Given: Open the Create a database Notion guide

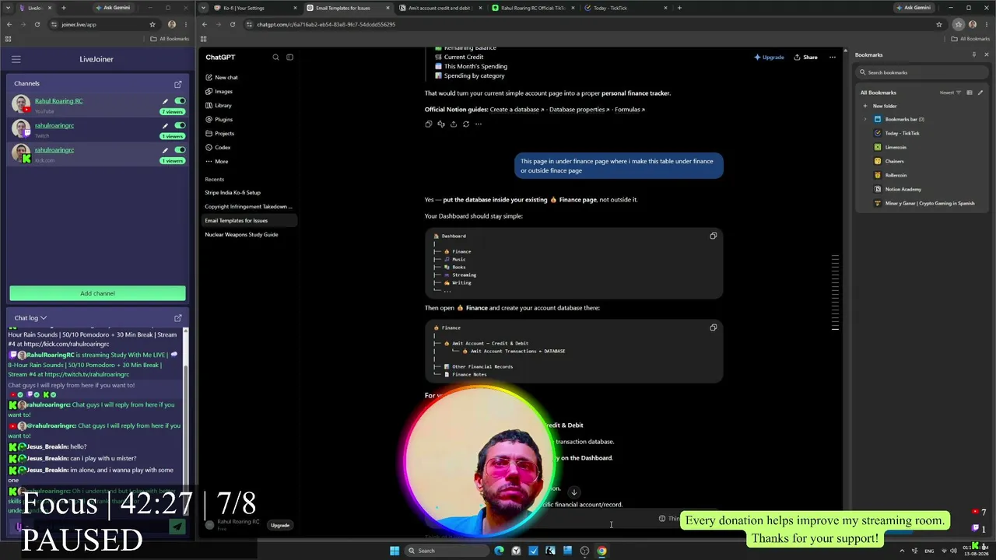Looking at the screenshot, I should tap(517, 110).
